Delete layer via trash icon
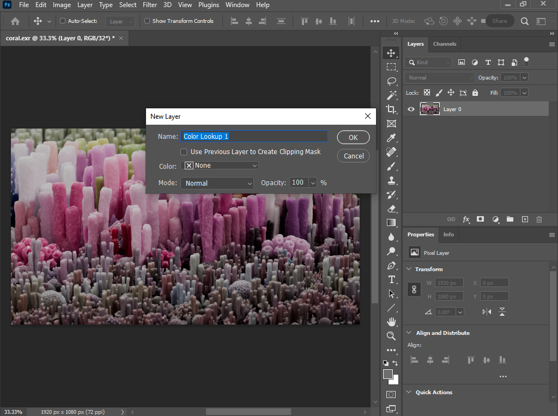 (539, 219)
